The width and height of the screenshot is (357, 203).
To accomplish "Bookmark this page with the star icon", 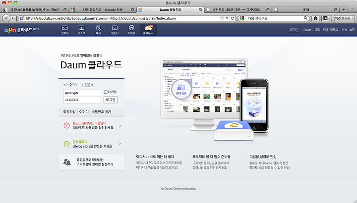I will (x=222, y=18).
